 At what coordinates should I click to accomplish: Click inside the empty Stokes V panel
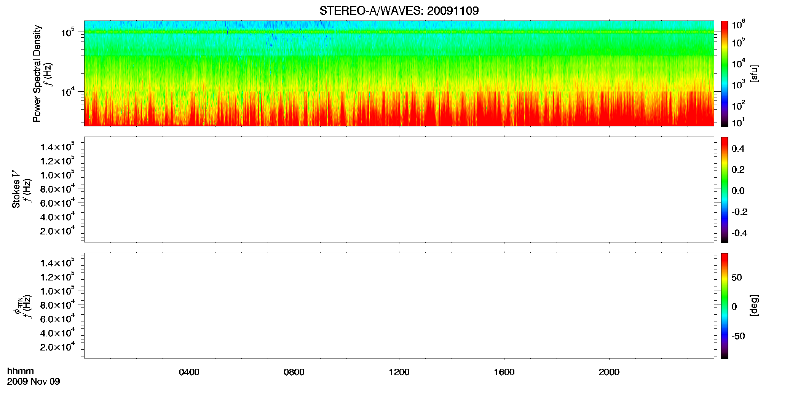(x=399, y=190)
